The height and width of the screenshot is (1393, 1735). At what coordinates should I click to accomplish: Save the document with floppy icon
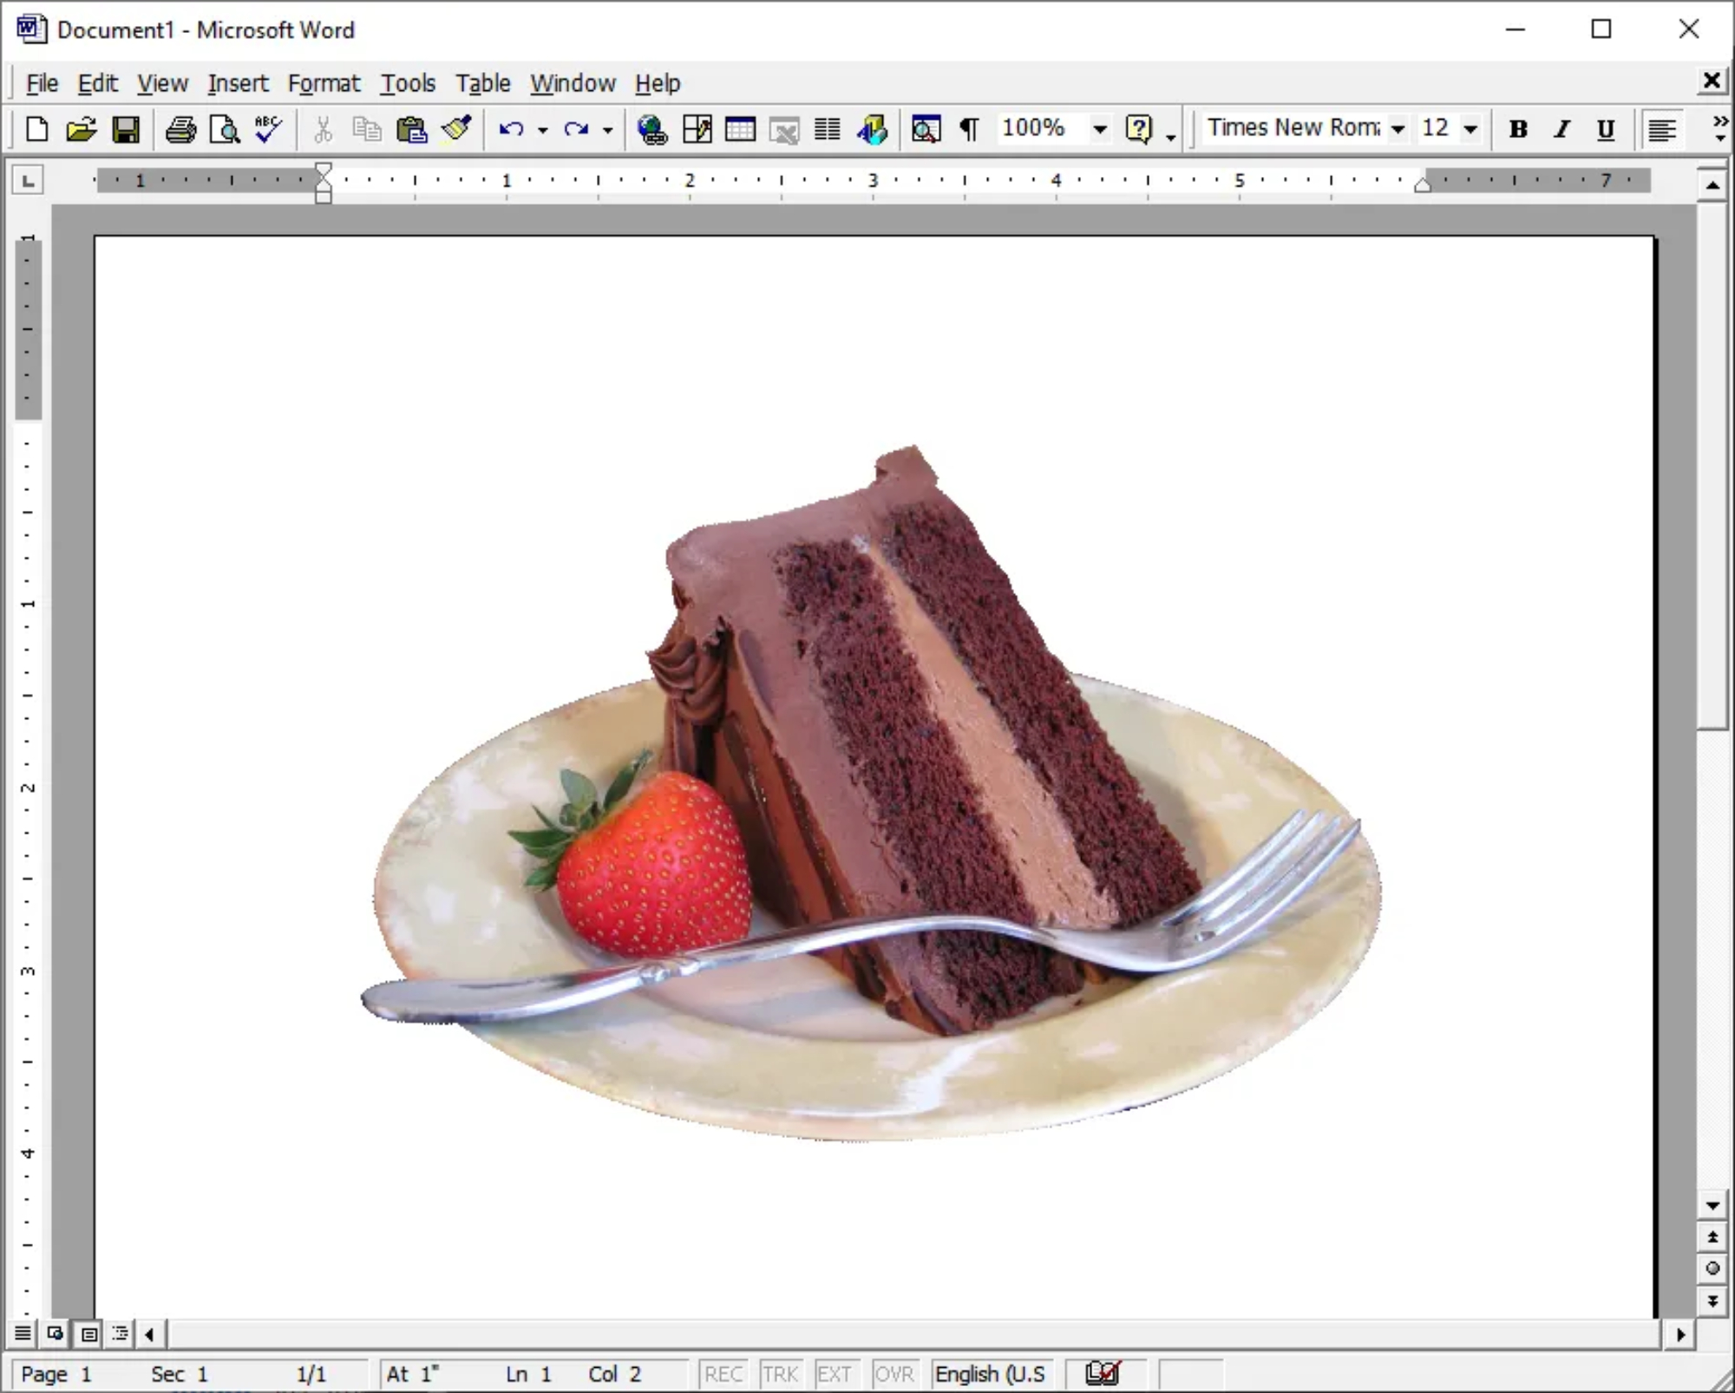point(126,130)
